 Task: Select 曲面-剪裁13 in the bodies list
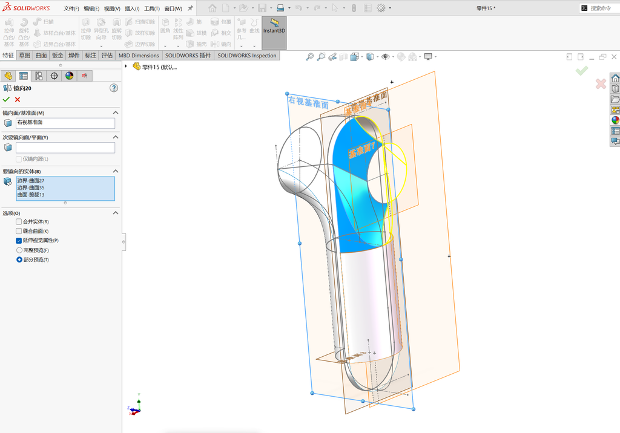click(x=30, y=195)
